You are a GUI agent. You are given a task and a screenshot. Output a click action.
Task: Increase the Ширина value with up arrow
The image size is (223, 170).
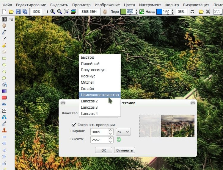(111, 130)
